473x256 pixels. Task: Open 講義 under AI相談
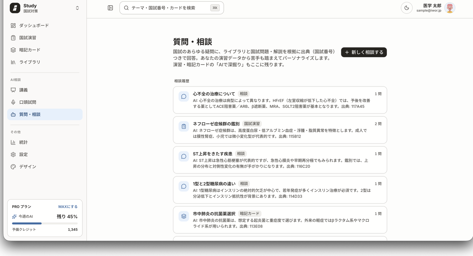[45, 90]
